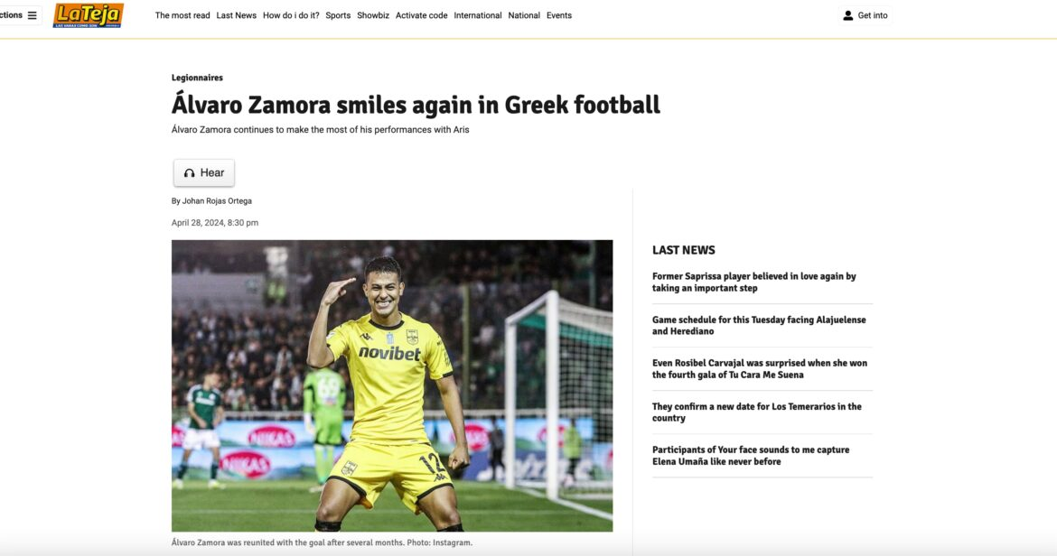
Task: Open the Álvaro Zamora article photo
Action: pos(392,385)
